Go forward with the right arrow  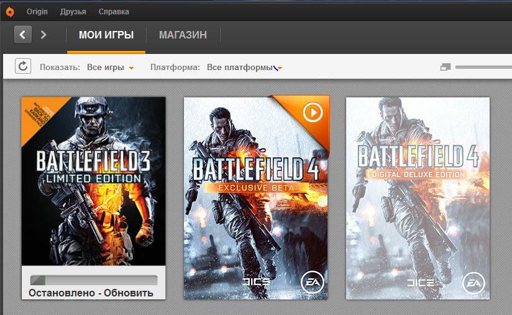pos(43,35)
